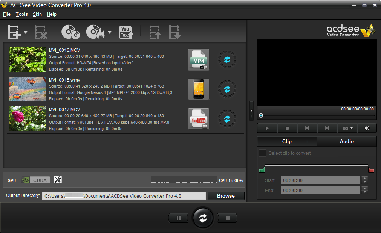Screen dimensions: 381x233
Task: Mute the preview volume speaker icon
Action: (367, 128)
